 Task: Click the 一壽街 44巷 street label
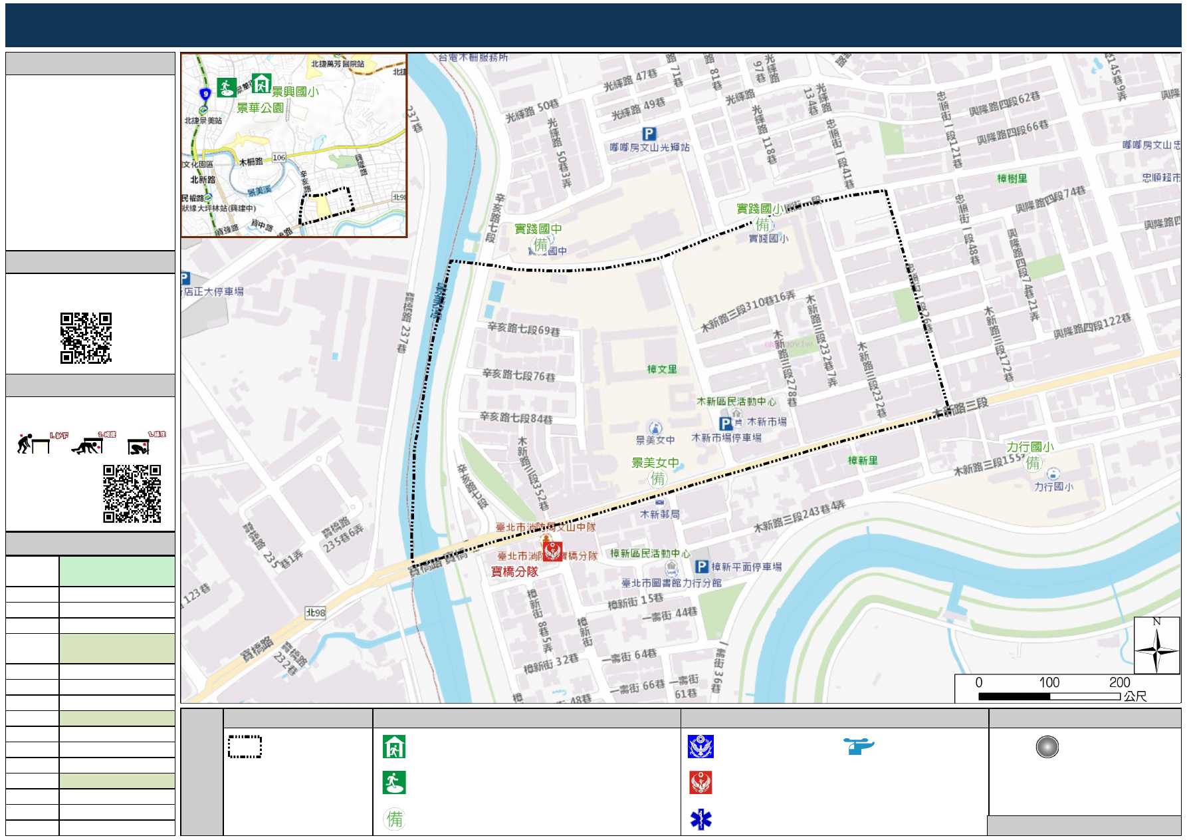669,614
